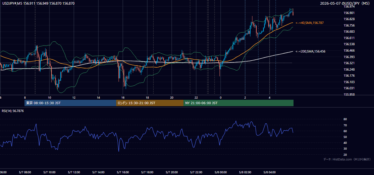Click price axis value 156.538
This screenshot has width=374, height=175.
click(349, 44)
